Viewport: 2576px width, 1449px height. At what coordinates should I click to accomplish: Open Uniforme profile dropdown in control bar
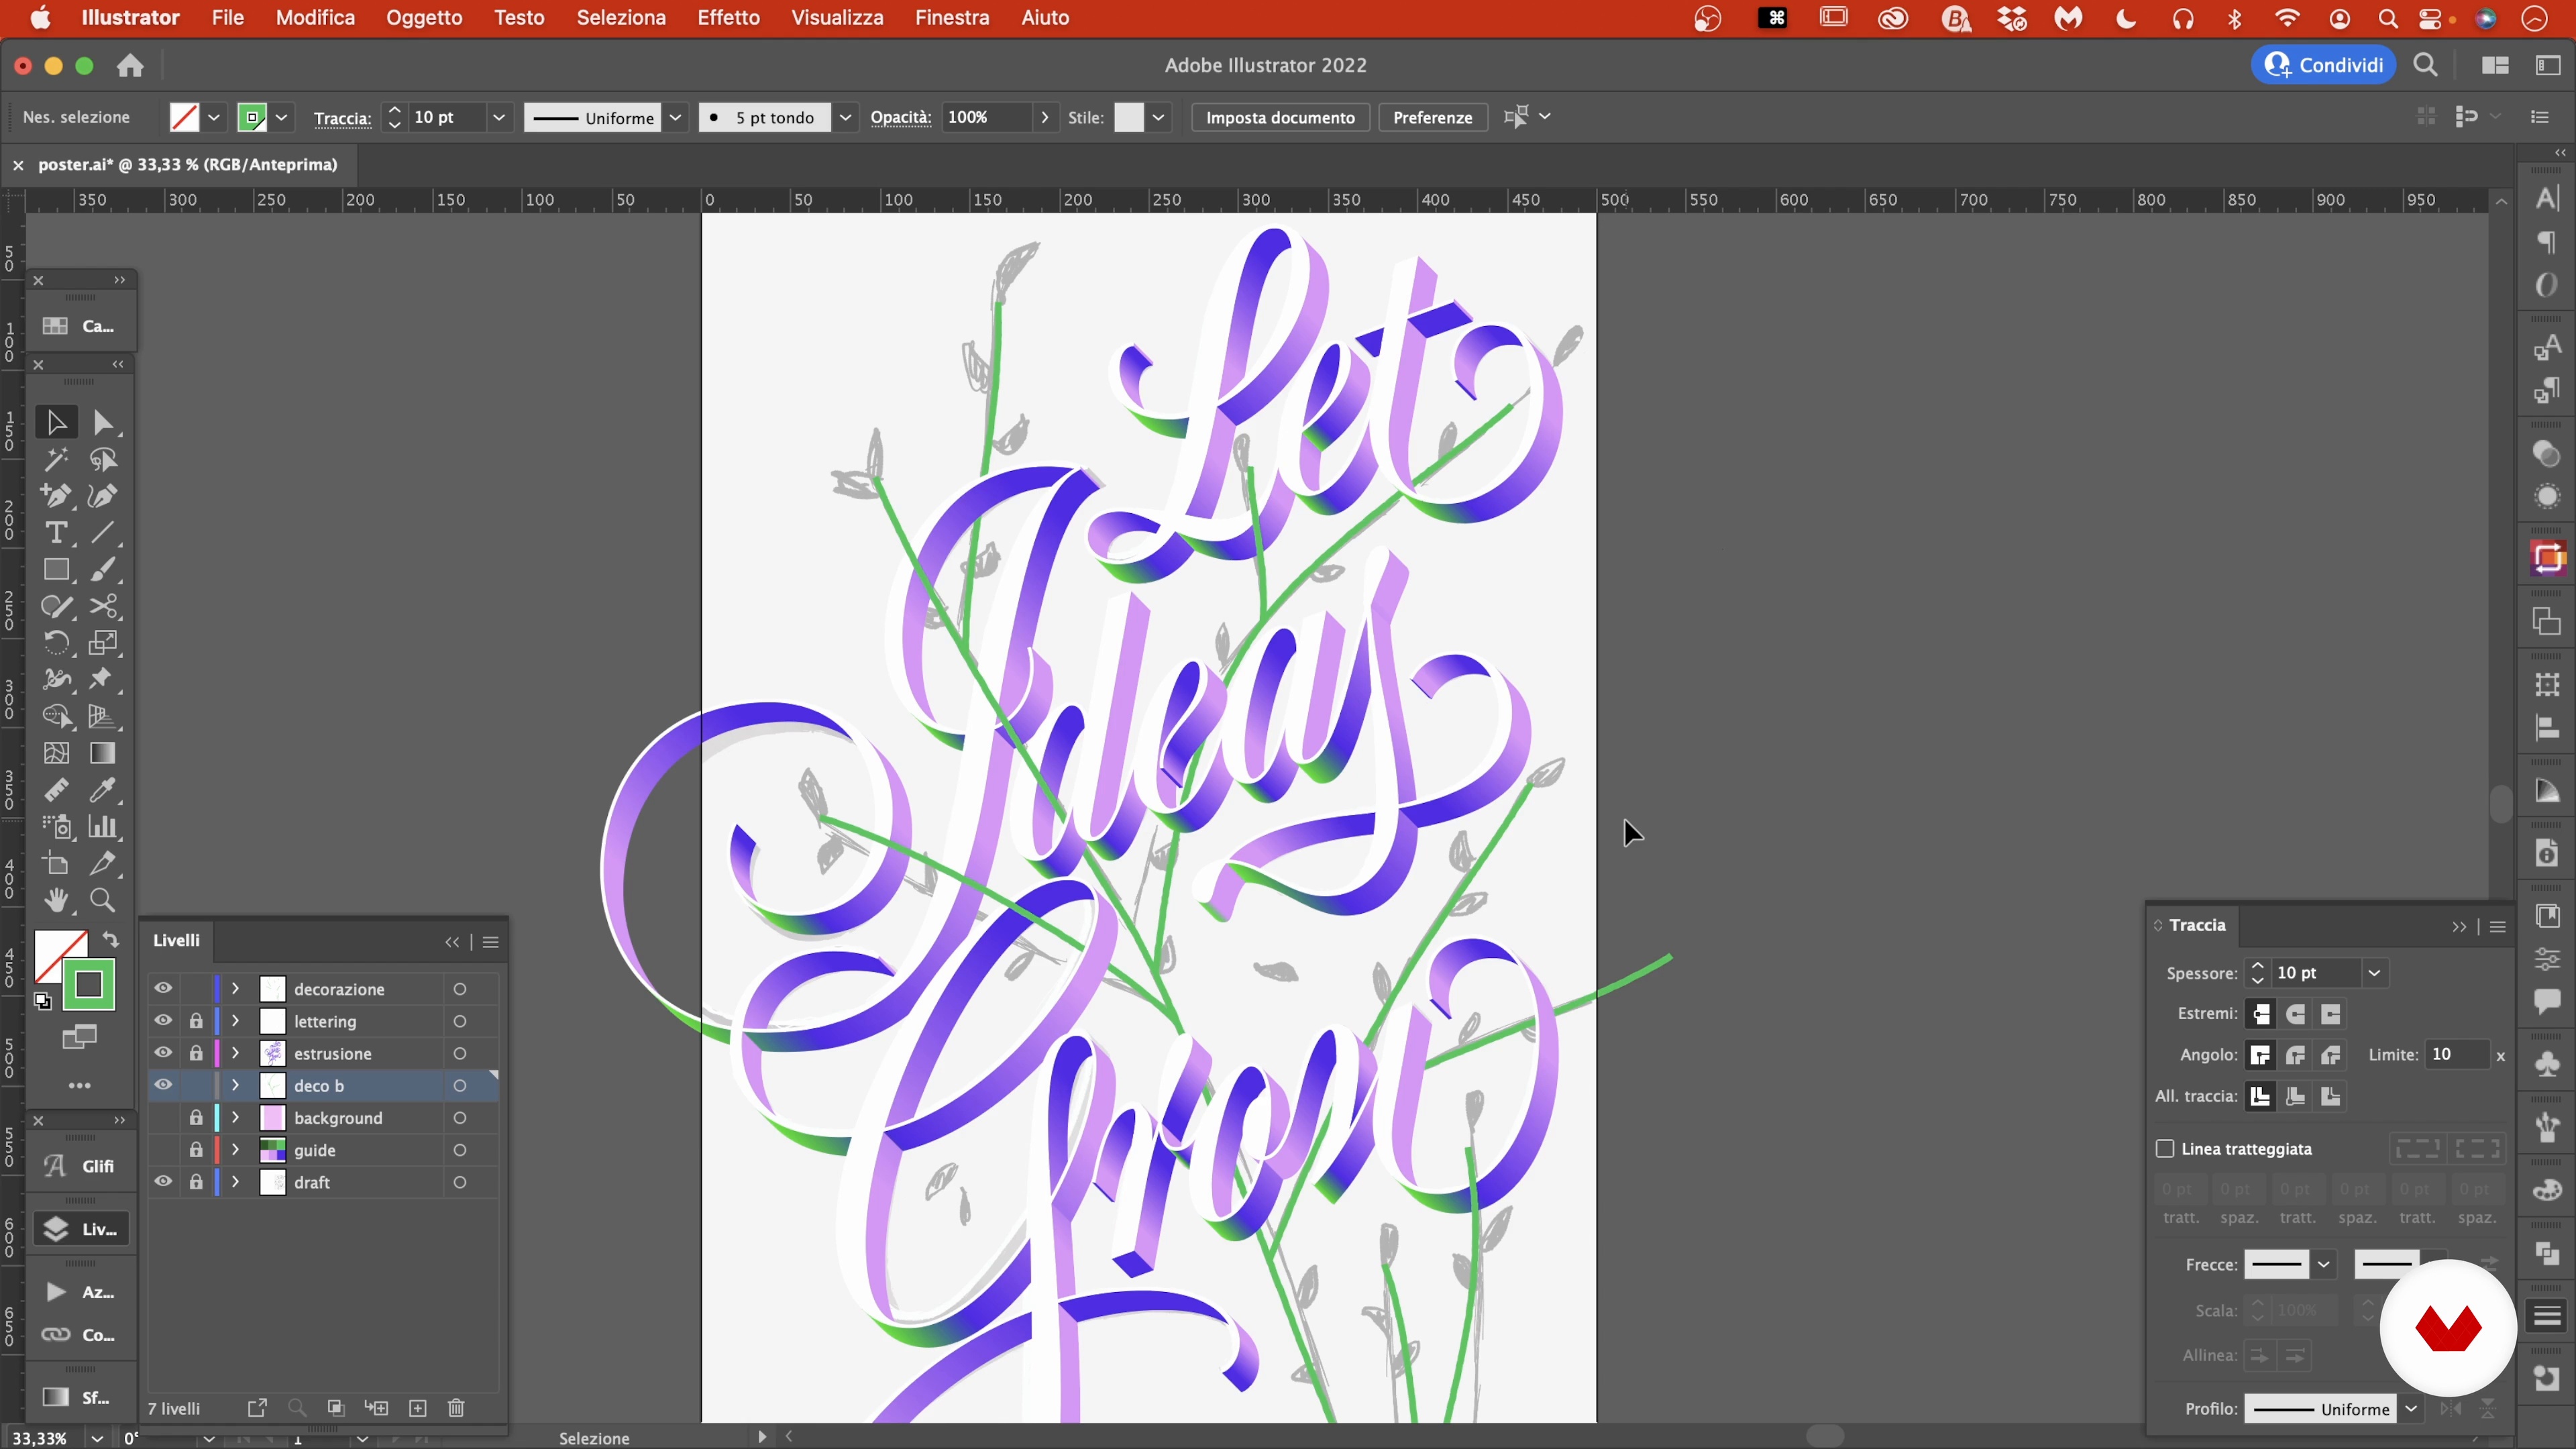click(x=676, y=117)
